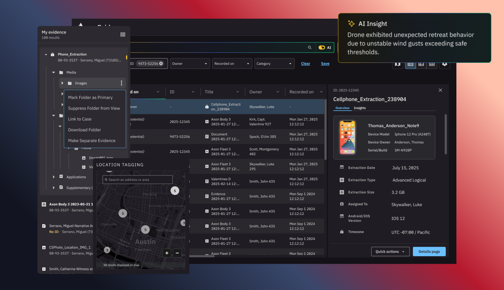This screenshot has height=290, width=504.
Task: Open the Details page for the extraction
Action: click(x=429, y=251)
